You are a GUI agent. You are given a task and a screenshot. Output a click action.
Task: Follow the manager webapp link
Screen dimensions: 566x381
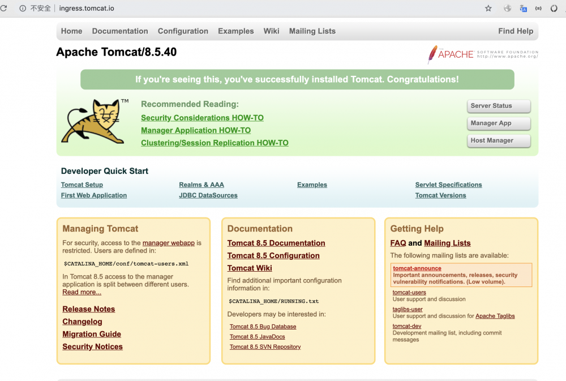pyautogui.click(x=169, y=243)
